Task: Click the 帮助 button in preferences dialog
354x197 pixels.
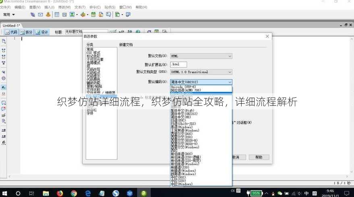Action: [x=259, y=157]
